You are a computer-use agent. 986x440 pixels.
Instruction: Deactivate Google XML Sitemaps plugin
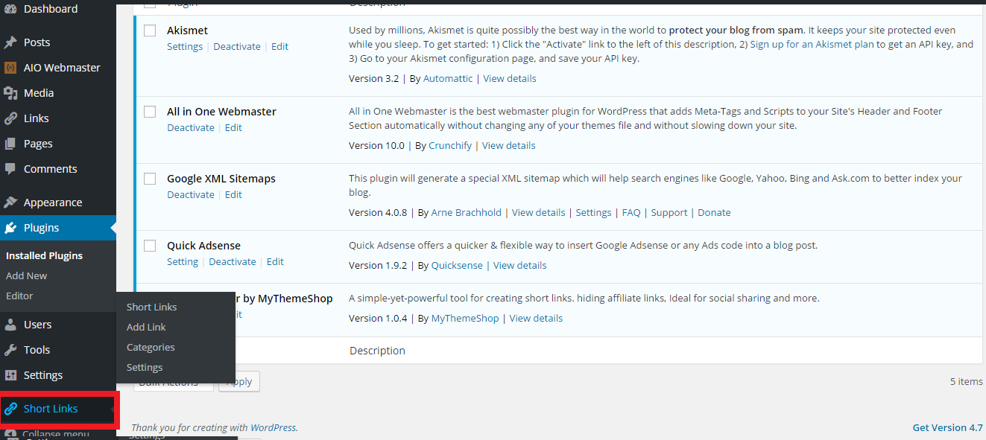[191, 194]
